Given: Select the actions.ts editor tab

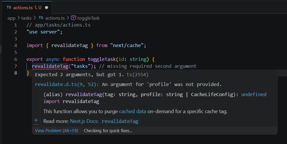Looking at the screenshot, I should (x=27, y=8).
